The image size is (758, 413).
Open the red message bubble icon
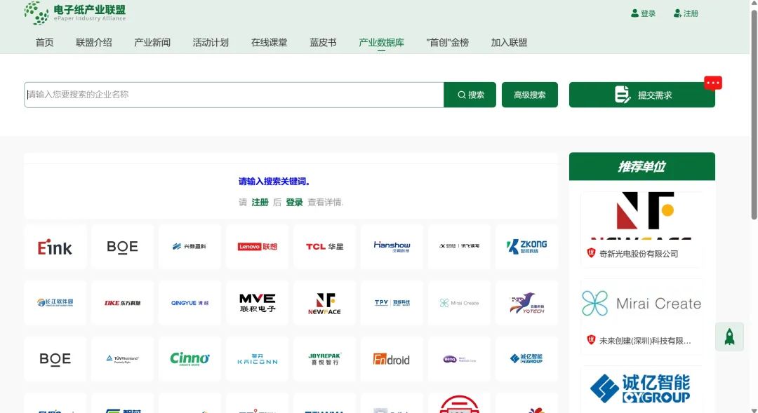coord(713,82)
